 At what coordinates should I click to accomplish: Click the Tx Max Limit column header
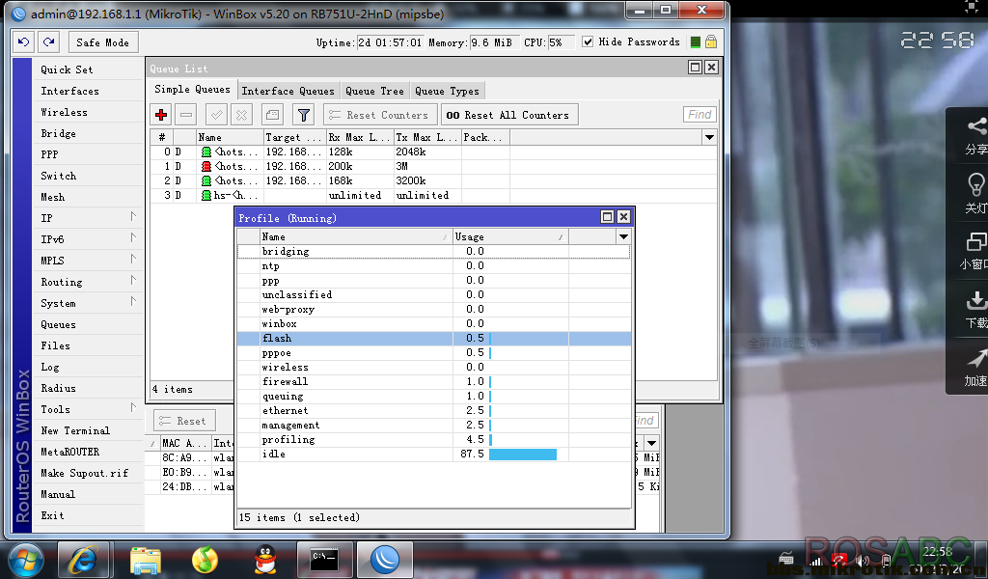click(427, 137)
